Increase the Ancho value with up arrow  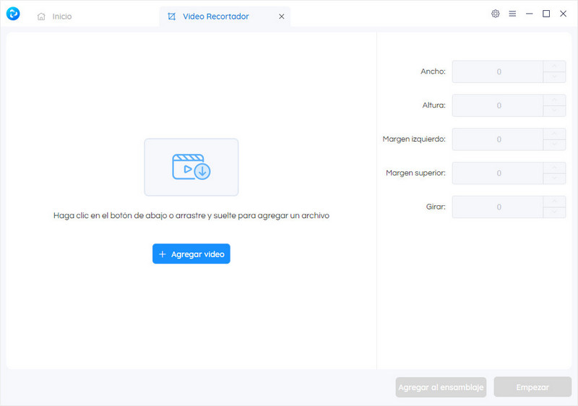pyautogui.click(x=555, y=66)
